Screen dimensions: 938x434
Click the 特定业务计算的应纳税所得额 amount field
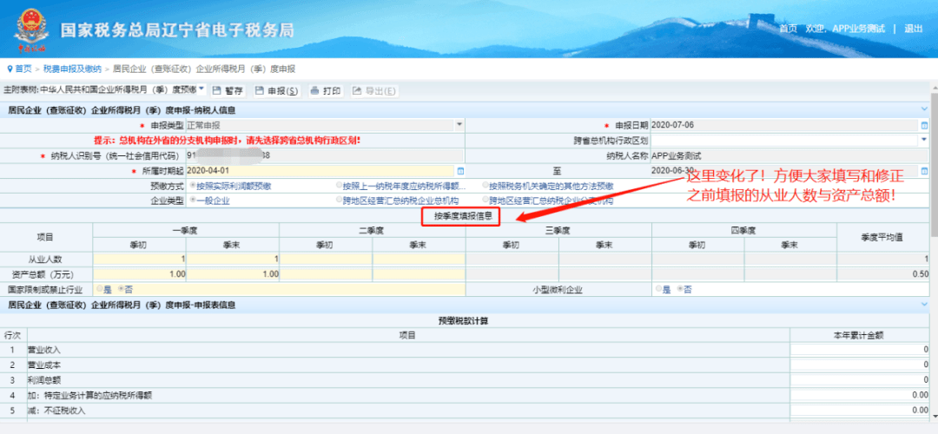(860, 395)
